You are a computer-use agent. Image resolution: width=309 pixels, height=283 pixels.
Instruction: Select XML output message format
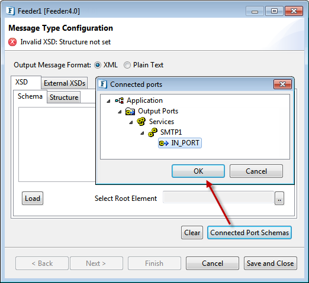[98, 65]
